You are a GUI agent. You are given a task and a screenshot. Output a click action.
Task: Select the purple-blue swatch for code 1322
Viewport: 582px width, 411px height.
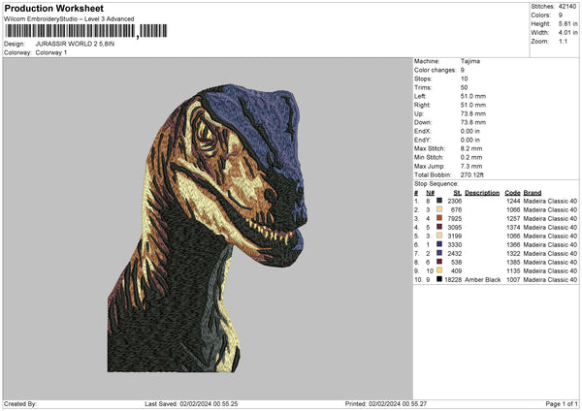pos(439,253)
